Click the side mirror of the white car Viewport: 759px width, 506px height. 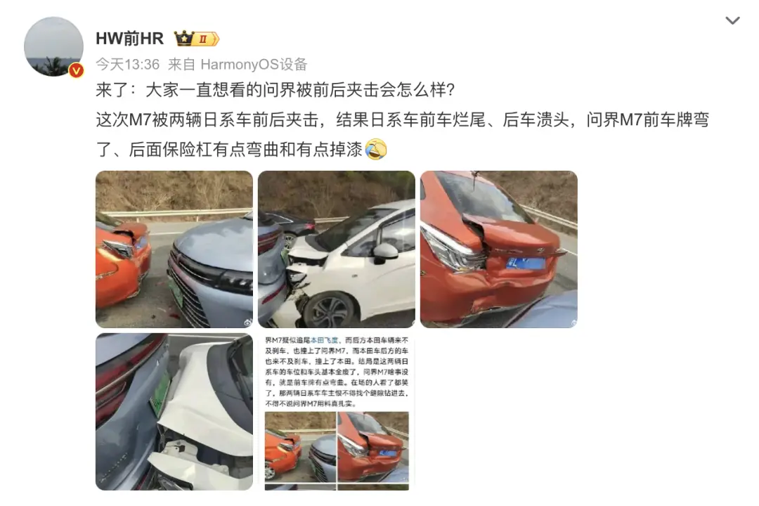click(x=385, y=253)
